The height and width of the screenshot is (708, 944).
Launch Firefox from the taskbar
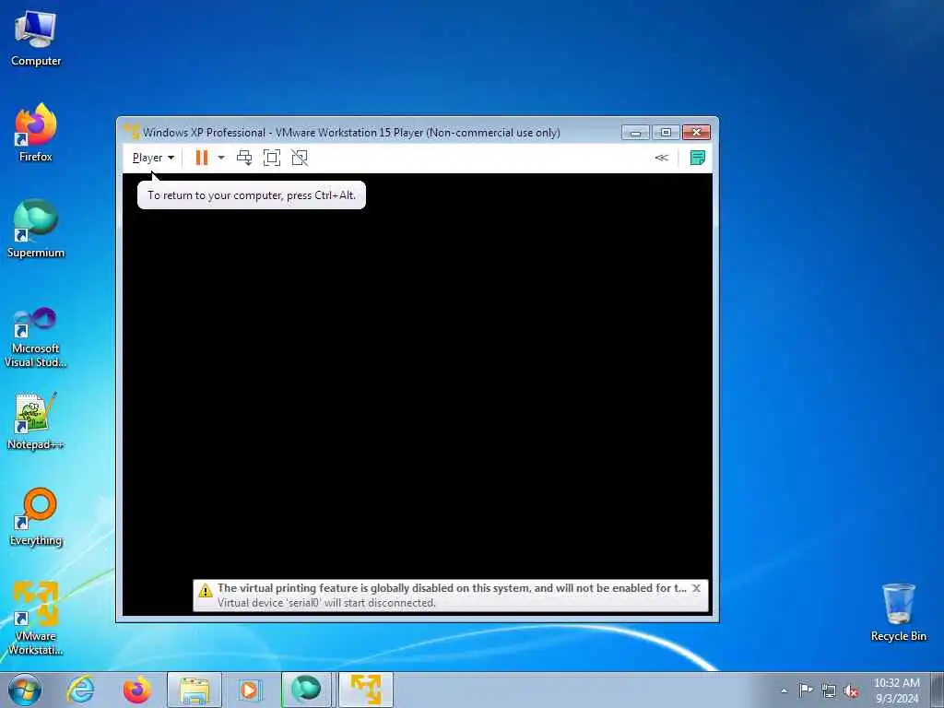[137, 690]
